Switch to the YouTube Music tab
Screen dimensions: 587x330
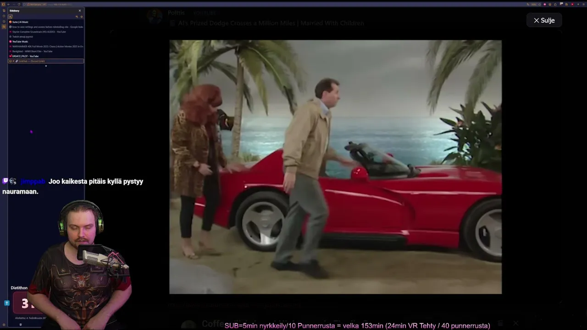click(46, 42)
